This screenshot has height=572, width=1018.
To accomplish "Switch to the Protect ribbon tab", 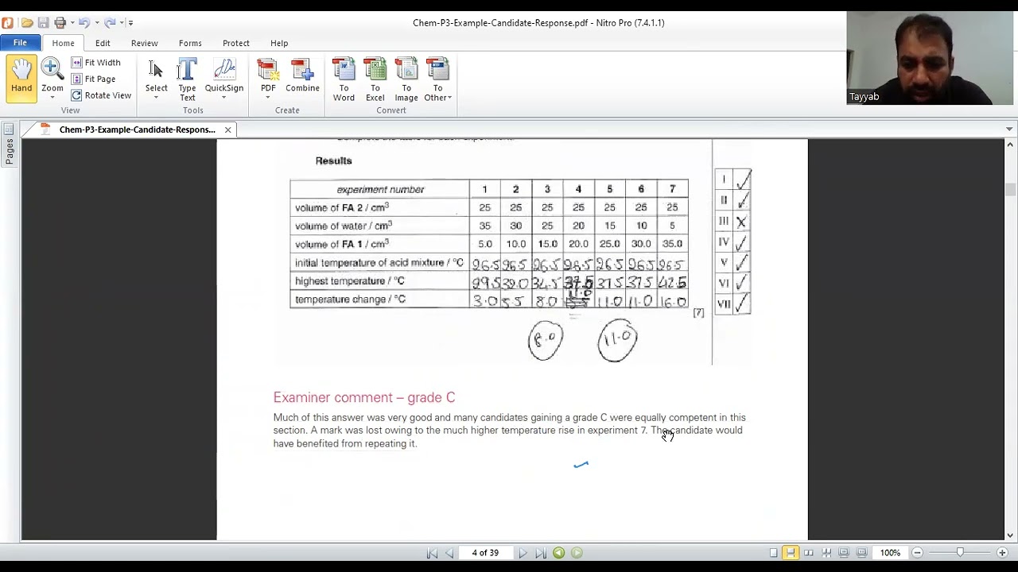I will point(236,43).
